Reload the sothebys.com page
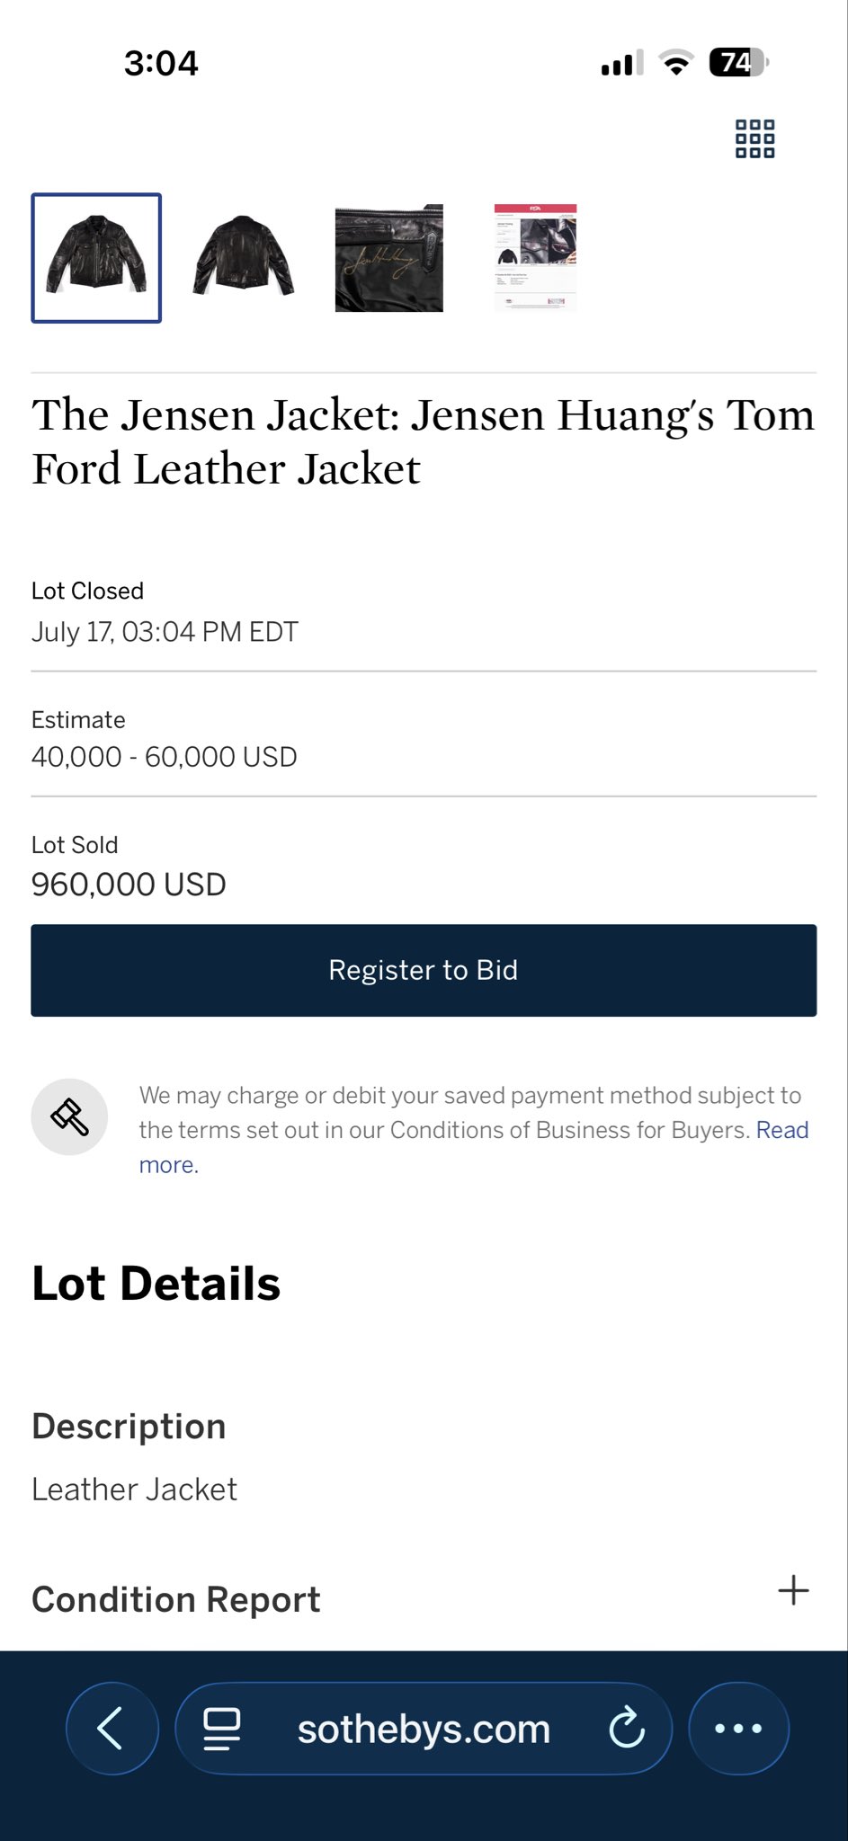Viewport: 848px width, 1841px height. (626, 1728)
